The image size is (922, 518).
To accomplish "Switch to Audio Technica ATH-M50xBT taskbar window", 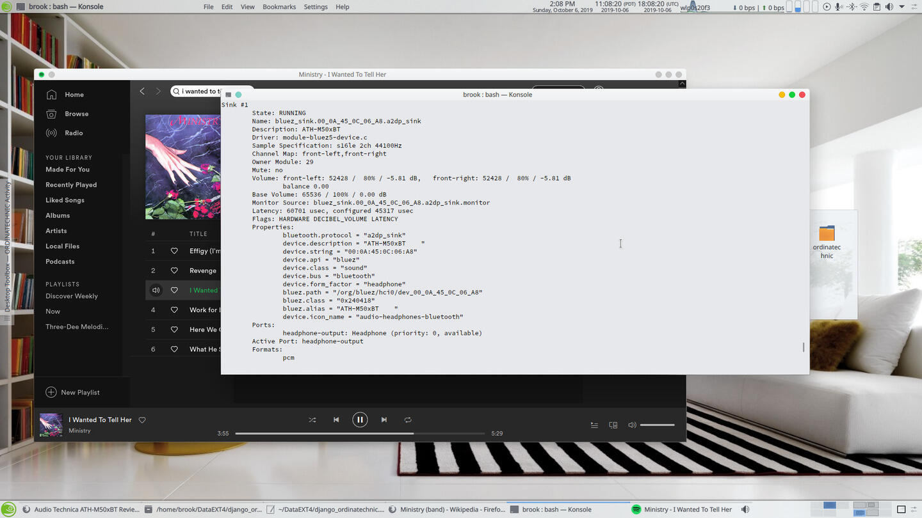I will click(x=81, y=510).
